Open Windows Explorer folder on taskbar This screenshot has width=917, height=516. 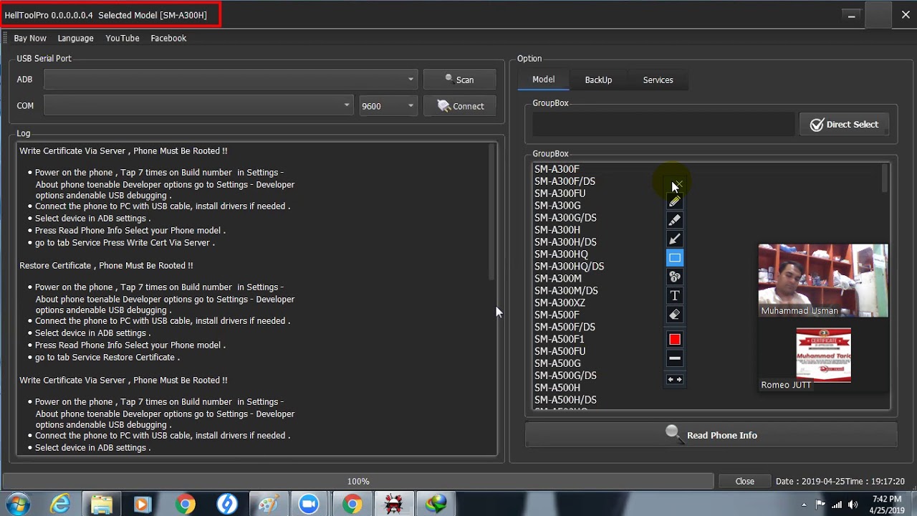click(102, 505)
